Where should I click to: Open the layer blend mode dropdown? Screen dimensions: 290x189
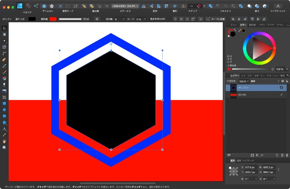[x=264, y=81]
